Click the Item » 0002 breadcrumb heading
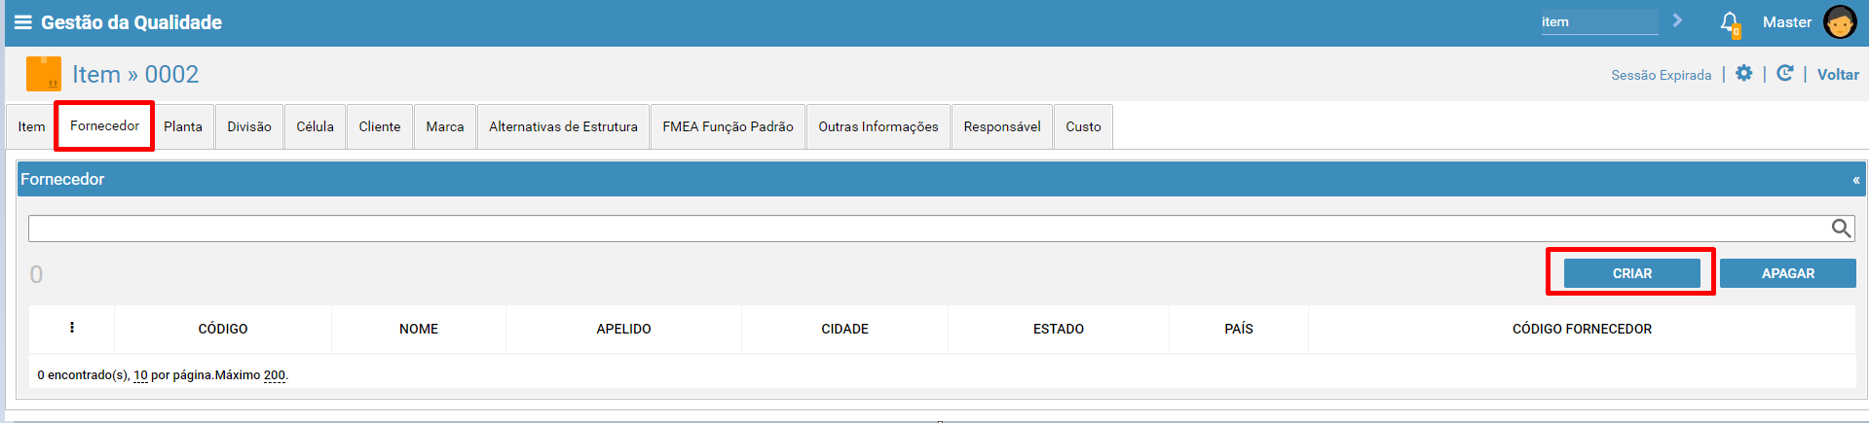The image size is (1869, 423). pyautogui.click(x=135, y=74)
